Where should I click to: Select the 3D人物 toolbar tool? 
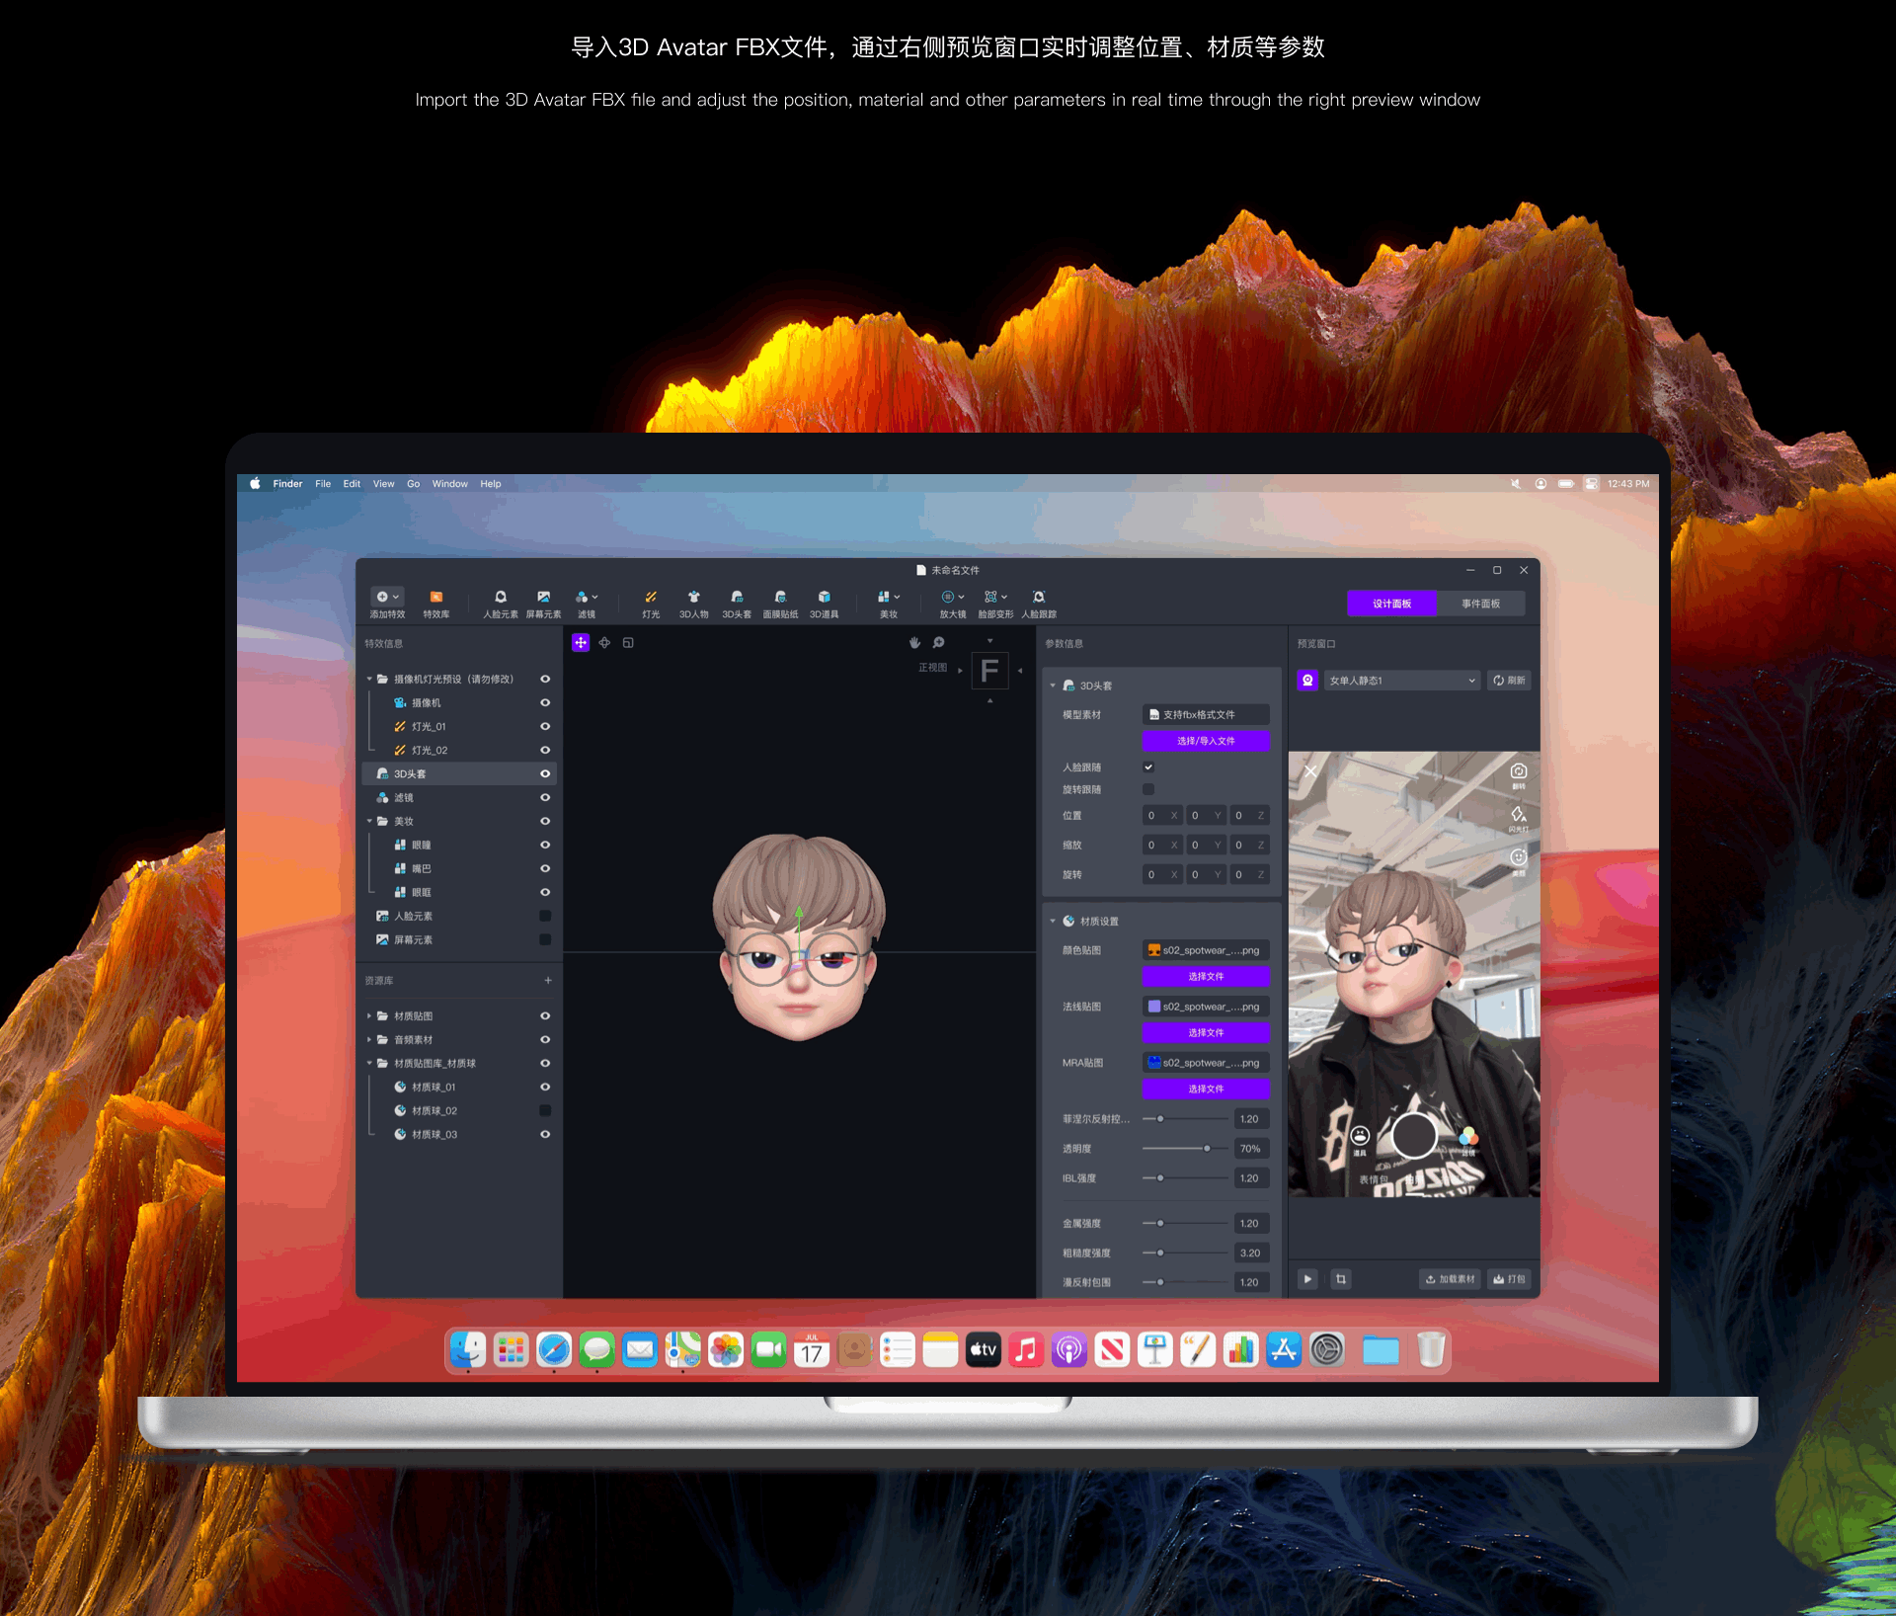click(693, 604)
